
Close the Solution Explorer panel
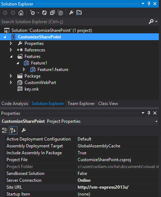(x=155, y=4)
